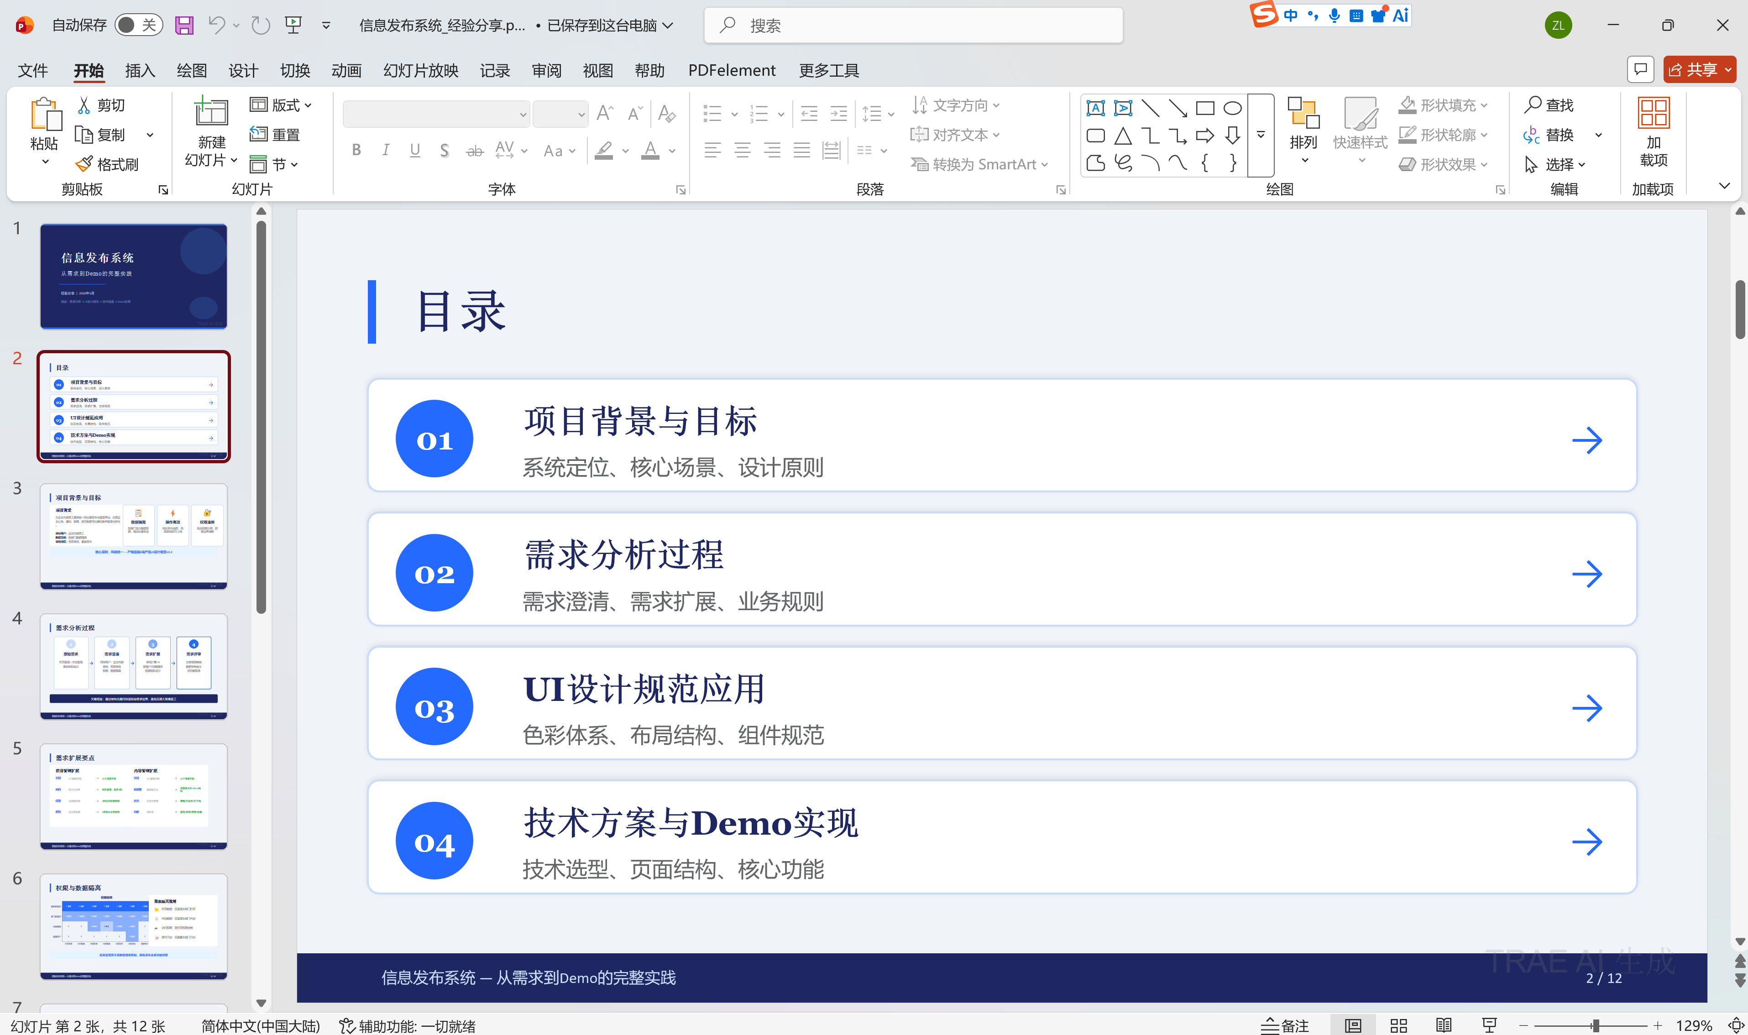
Task: Click the Redo icon
Action: [x=260, y=26]
